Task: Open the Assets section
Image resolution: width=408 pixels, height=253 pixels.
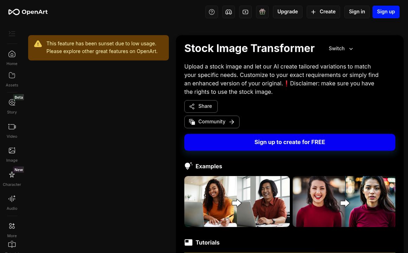Action: click(12, 78)
